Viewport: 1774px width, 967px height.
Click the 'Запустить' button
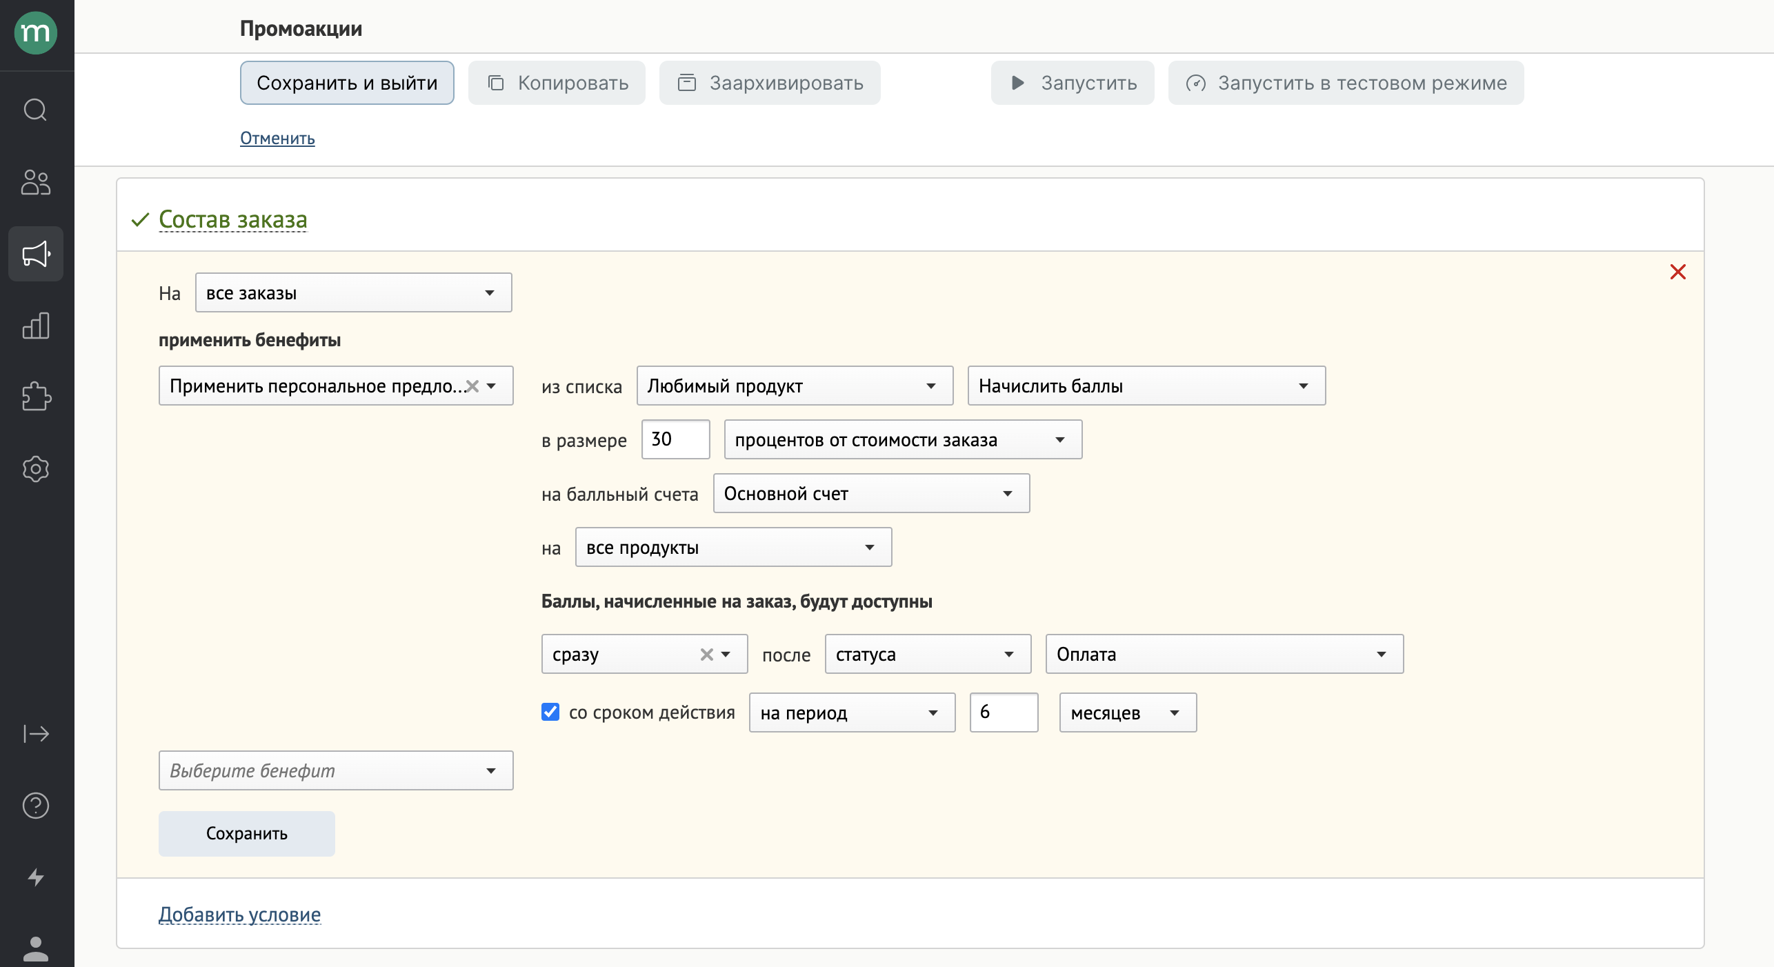point(1073,83)
